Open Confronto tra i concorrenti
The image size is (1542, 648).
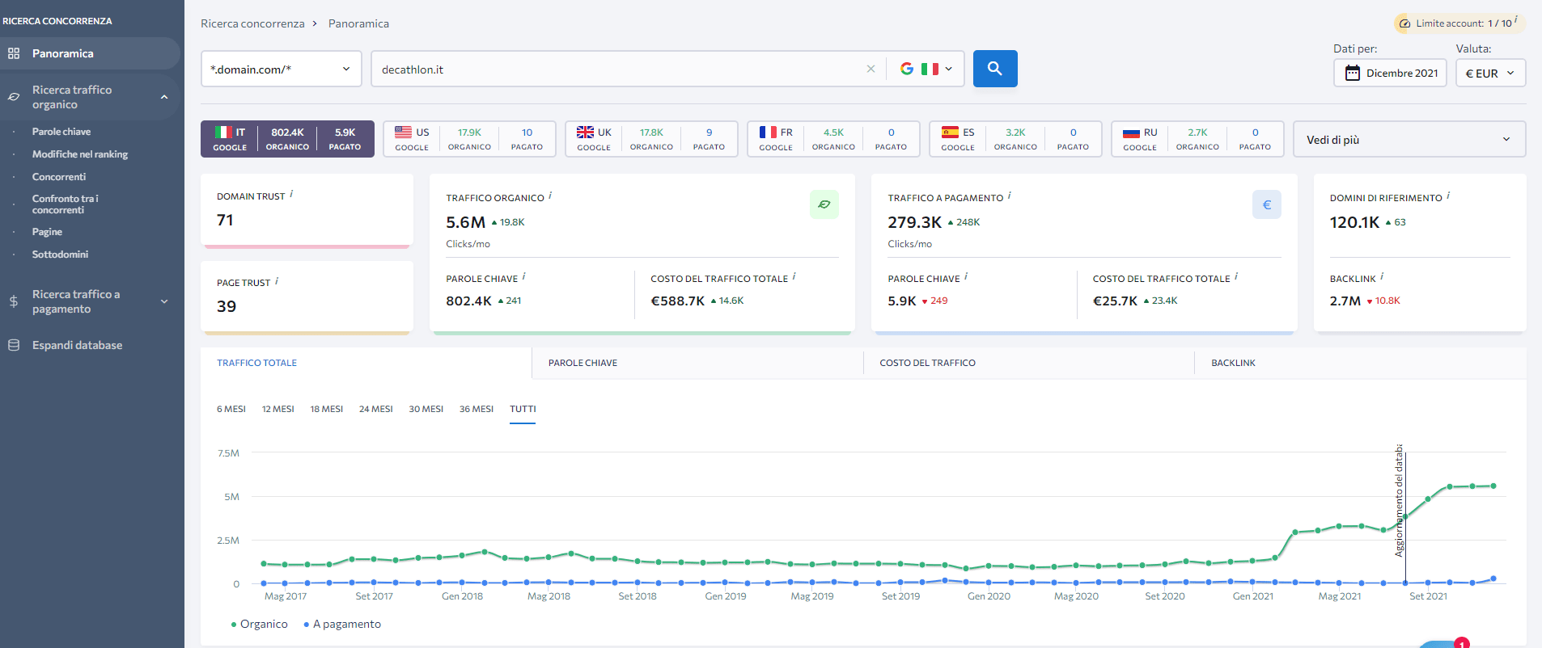pos(66,204)
